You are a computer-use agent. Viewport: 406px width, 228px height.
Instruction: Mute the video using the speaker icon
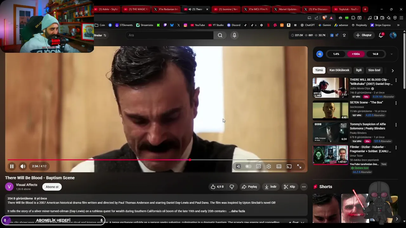coord(23,166)
